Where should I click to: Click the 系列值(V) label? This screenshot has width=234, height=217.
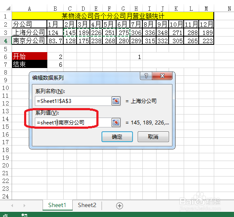click(x=47, y=113)
